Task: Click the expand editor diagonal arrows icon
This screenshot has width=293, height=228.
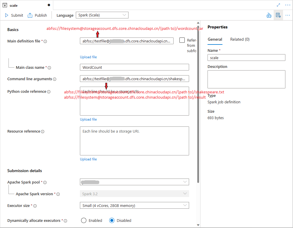Action: (278, 5)
